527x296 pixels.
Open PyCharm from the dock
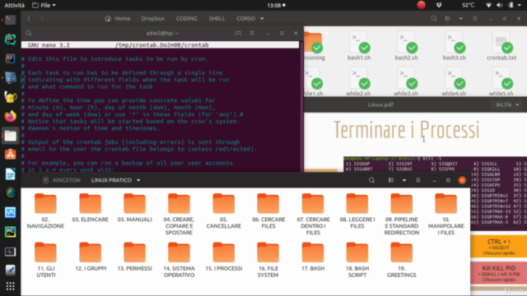(10, 232)
